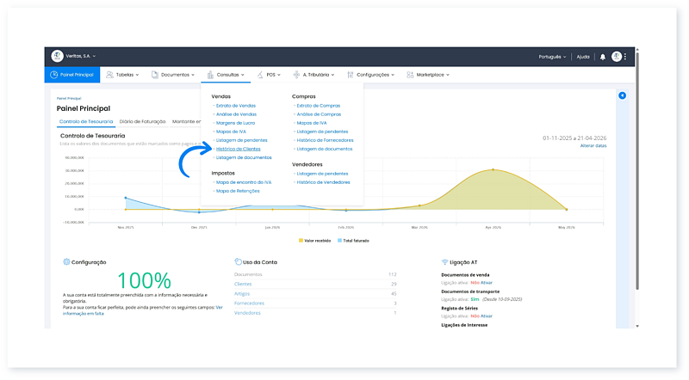Click the Configuração gear icon
Image resolution: width=689 pixels, height=380 pixels.
pyautogui.click(x=66, y=261)
